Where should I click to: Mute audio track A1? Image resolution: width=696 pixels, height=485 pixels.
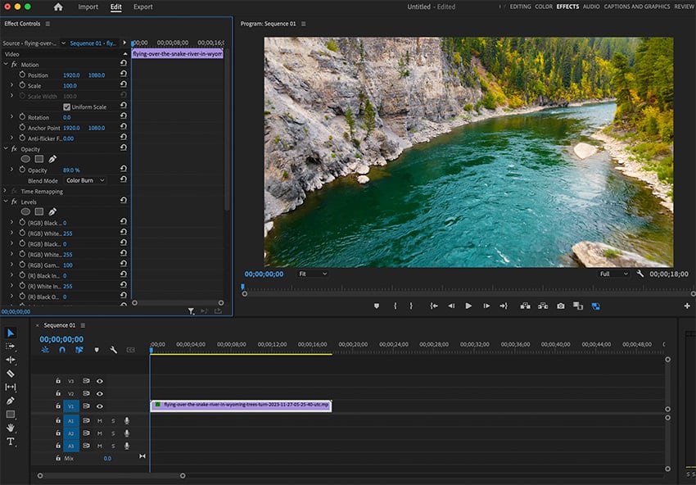click(99, 420)
